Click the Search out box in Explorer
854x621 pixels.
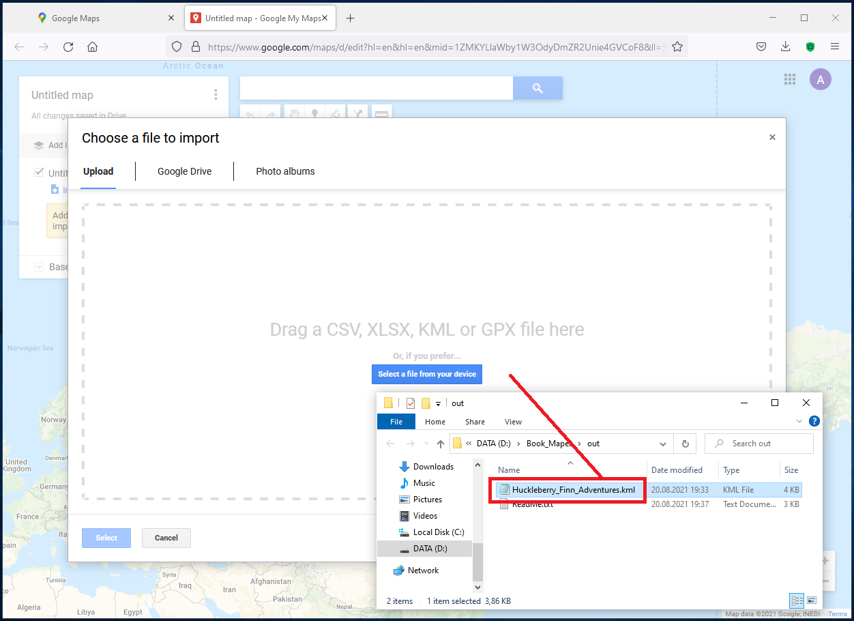click(759, 444)
